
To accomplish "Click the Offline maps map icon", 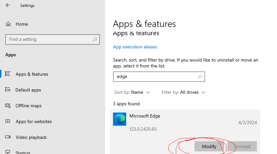I will (8, 106).
